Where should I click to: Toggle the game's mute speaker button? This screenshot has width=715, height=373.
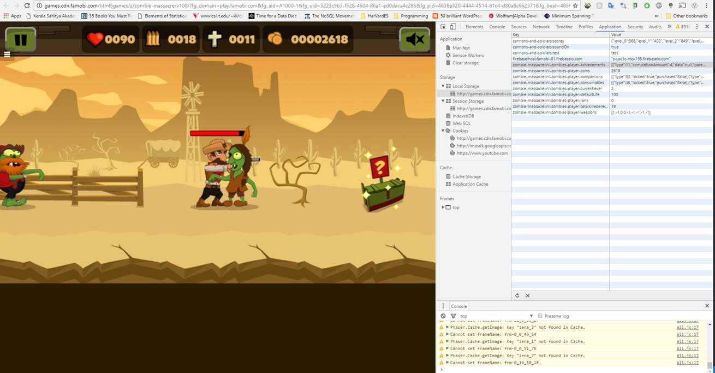point(414,39)
